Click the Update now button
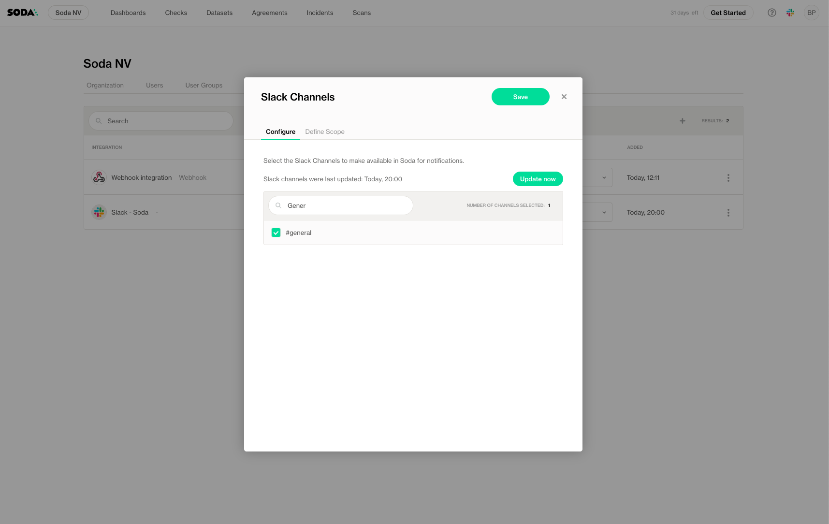 [x=538, y=179]
